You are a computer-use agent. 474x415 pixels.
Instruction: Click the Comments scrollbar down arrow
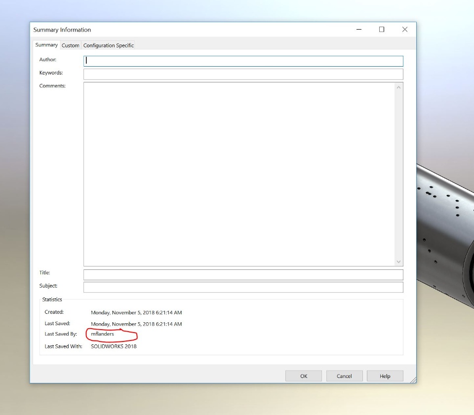pyautogui.click(x=398, y=262)
